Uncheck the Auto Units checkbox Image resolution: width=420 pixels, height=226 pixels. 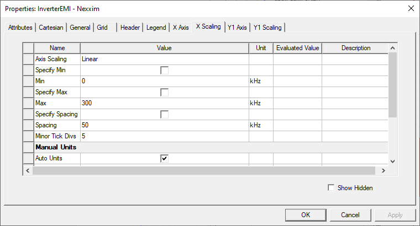164,158
